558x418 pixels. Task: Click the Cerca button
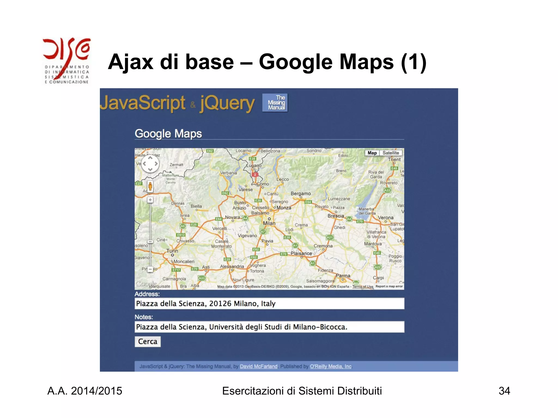[x=148, y=342]
